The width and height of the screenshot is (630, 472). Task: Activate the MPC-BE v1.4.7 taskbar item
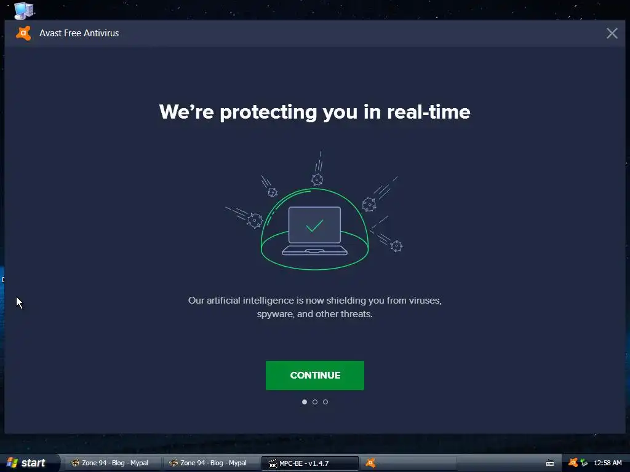[x=310, y=463]
